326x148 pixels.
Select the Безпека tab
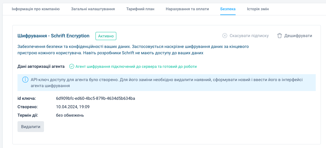228,9
